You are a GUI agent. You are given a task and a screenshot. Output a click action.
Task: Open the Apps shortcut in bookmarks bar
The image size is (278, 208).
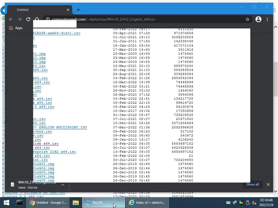[x=16, y=28]
